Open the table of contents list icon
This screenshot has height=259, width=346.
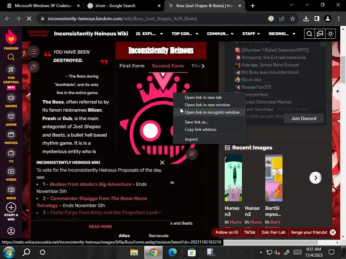pos(33,52)
